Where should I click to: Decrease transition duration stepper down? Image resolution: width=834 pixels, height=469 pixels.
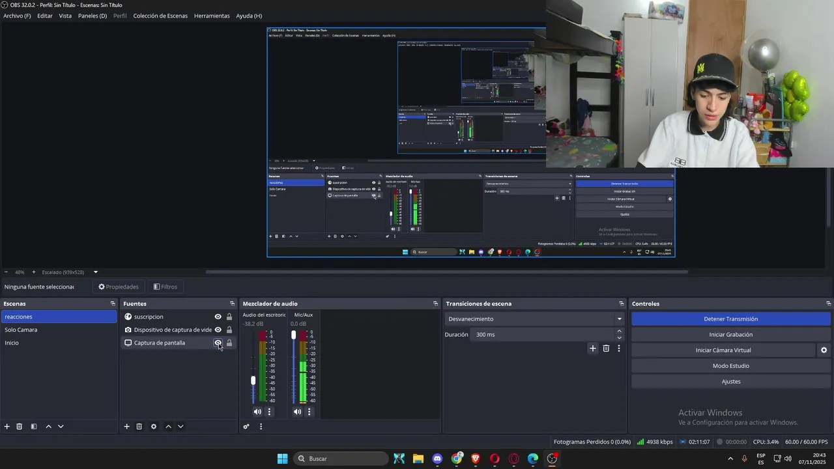(x=619, y=337)
